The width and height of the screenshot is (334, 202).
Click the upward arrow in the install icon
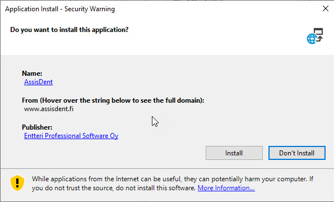click(320, 38)
